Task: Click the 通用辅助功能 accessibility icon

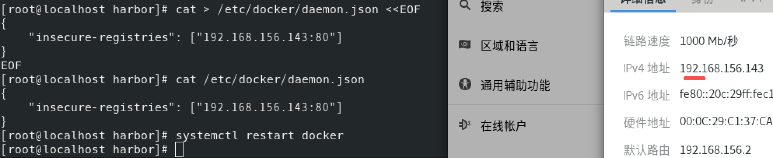Action: [x=465, y=84]
